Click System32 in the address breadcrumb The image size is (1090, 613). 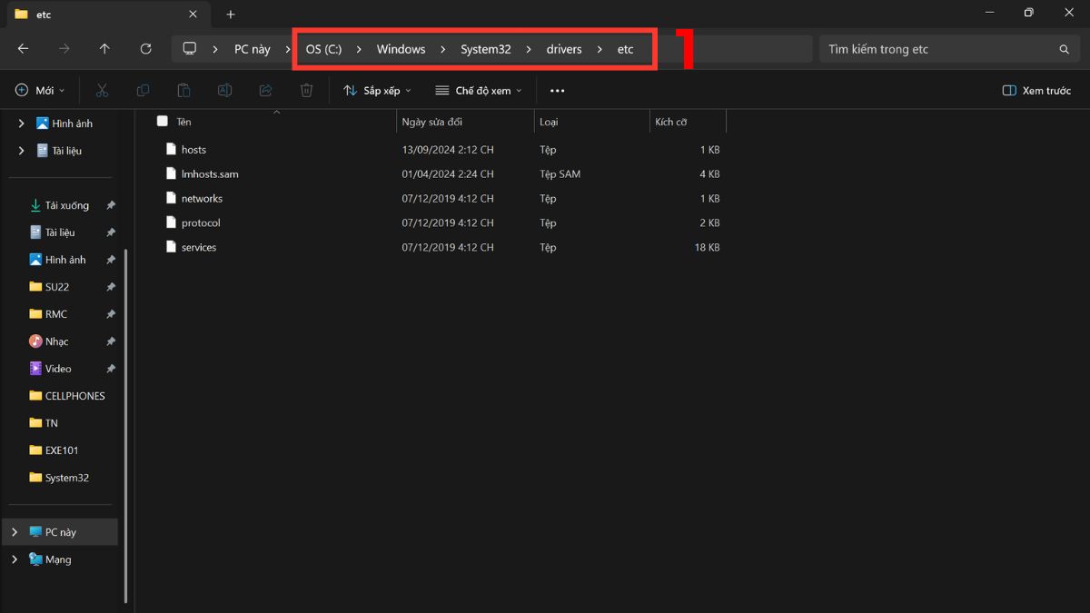click(485, 49)
